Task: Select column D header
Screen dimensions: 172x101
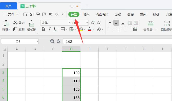Action: pyautogui.click(x=71, y=49)
